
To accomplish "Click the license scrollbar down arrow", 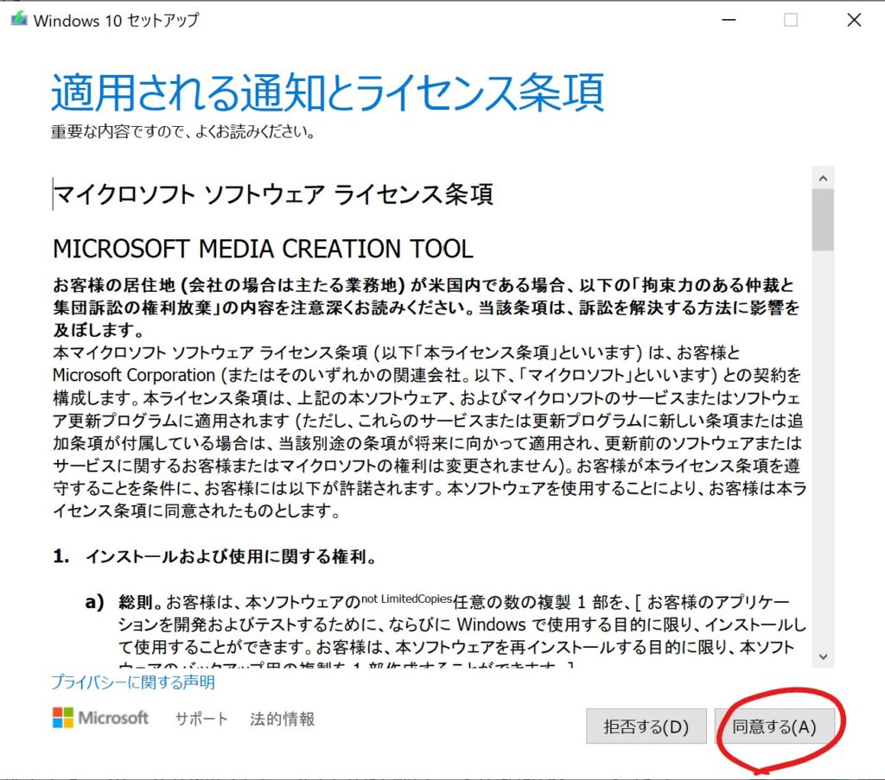I will coord(823,657).
